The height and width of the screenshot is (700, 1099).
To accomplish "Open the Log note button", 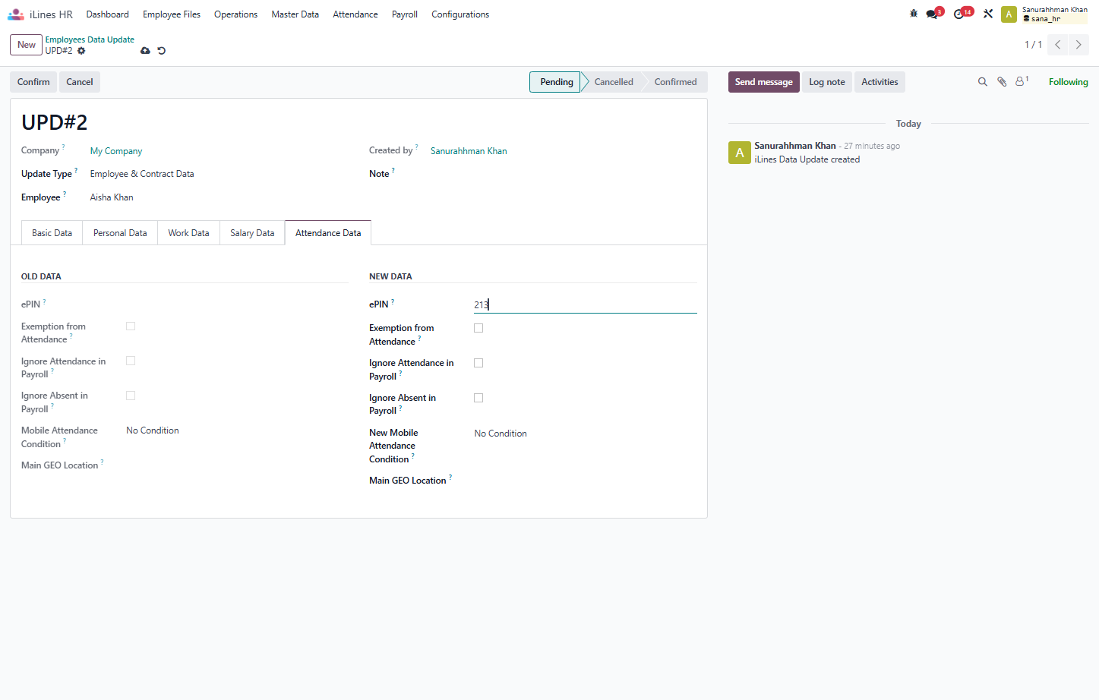I will coord(827,82).
